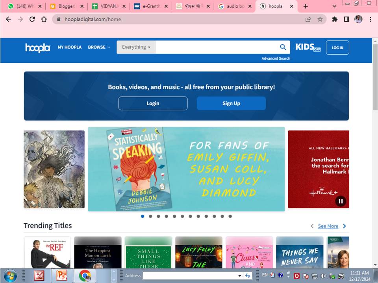
Task: Open PowerPoint from the taskbar
Action: tap(62, 276)
